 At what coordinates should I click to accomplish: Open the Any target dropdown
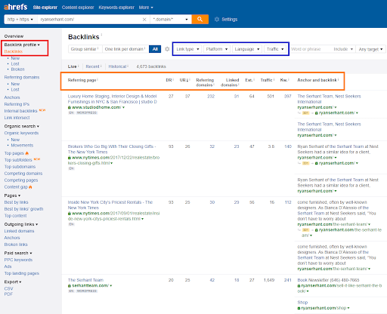(x=371, y=49)
